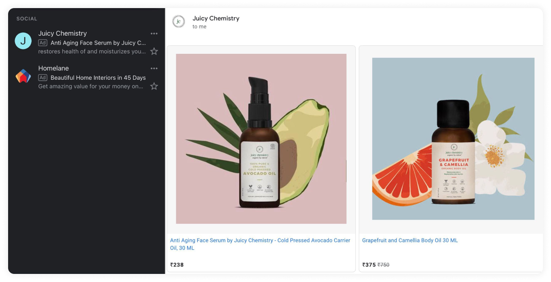Viewport: 551px width, 282px height.
Task: Click the Juicy Chemistry sender logo in the email header
Action: (x=179, y=22)
